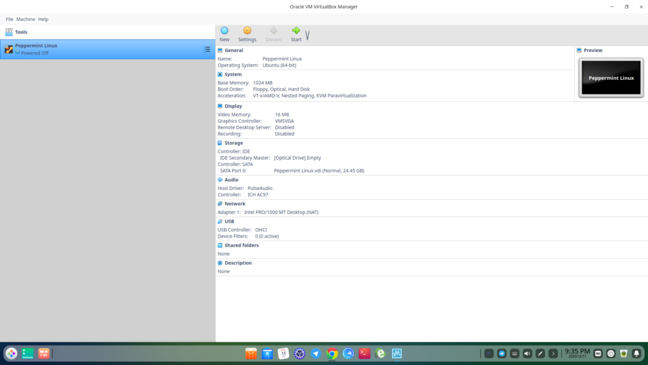This screenshot has height=365, width=648.
Task: Click the Display section icon
Action: [x=220, y=106]
